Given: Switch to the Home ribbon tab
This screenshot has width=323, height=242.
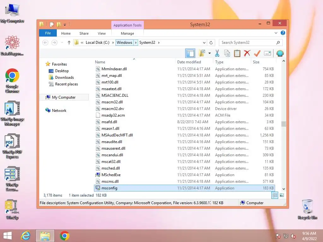Looking at the screenshot, I should (66, 33).
